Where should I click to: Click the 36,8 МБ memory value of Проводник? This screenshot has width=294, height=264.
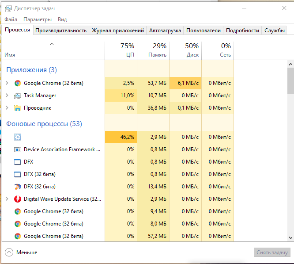click(157, 108)
